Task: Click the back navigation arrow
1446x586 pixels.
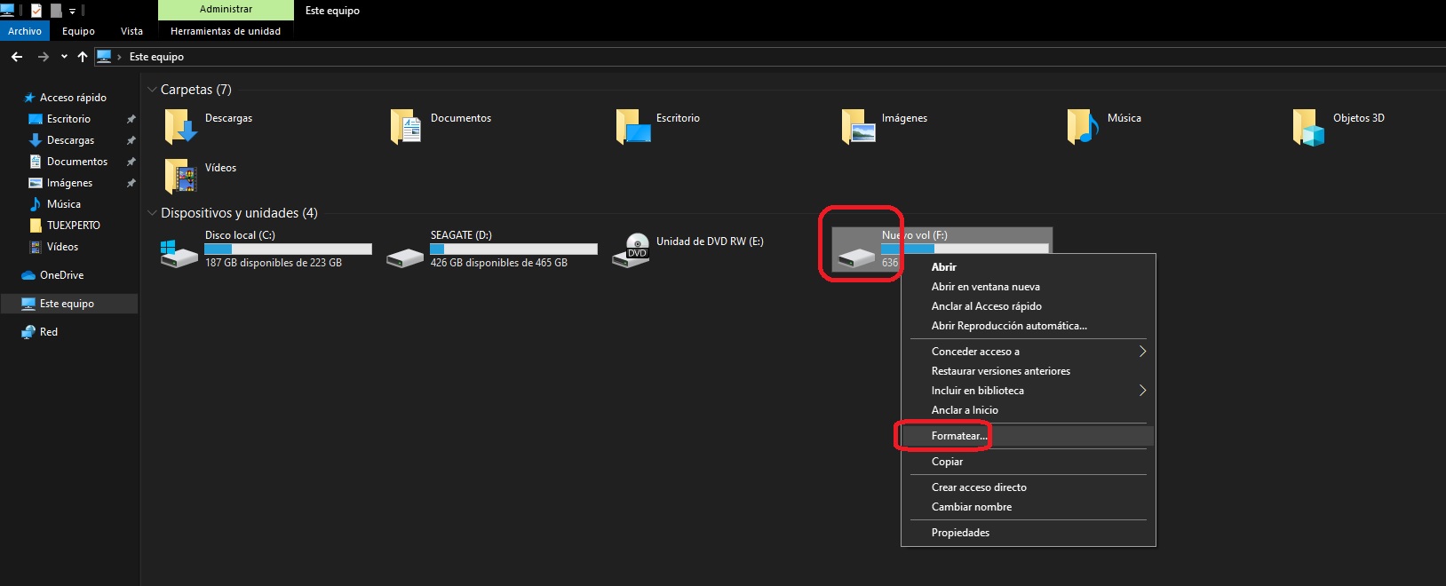Action: coord(17,57)
